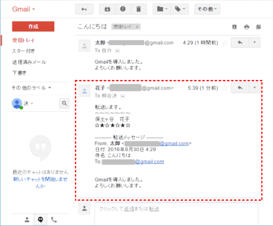Switch to phone calls tab
This screenshot has width=273, height=226.
(54, 220)
